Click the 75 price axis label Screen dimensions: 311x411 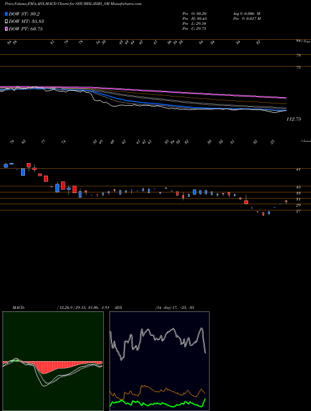[x=299, y=67]
